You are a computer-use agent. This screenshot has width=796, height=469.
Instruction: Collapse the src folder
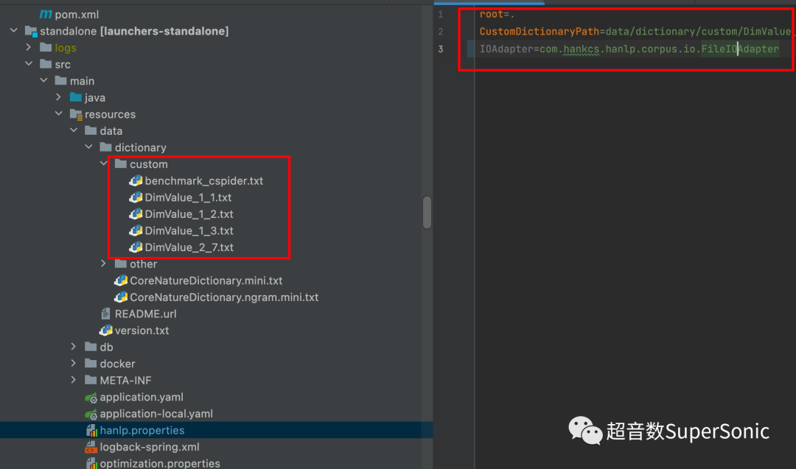pos(29,64)
